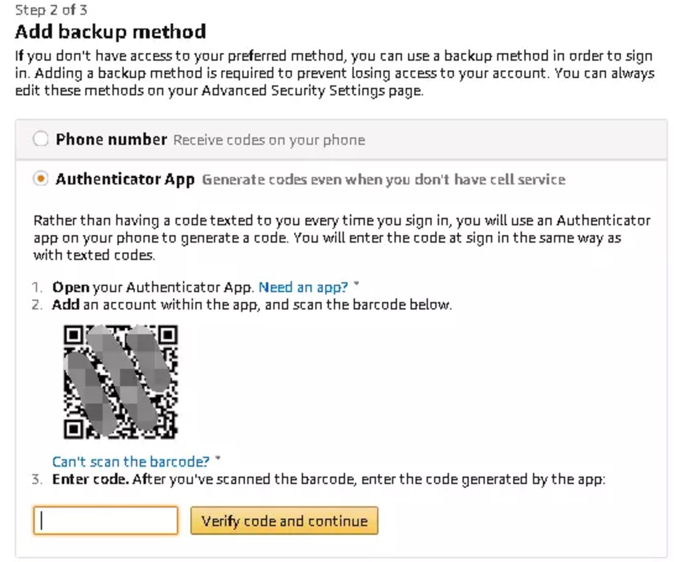Click the "Phone number" option label

111,139
